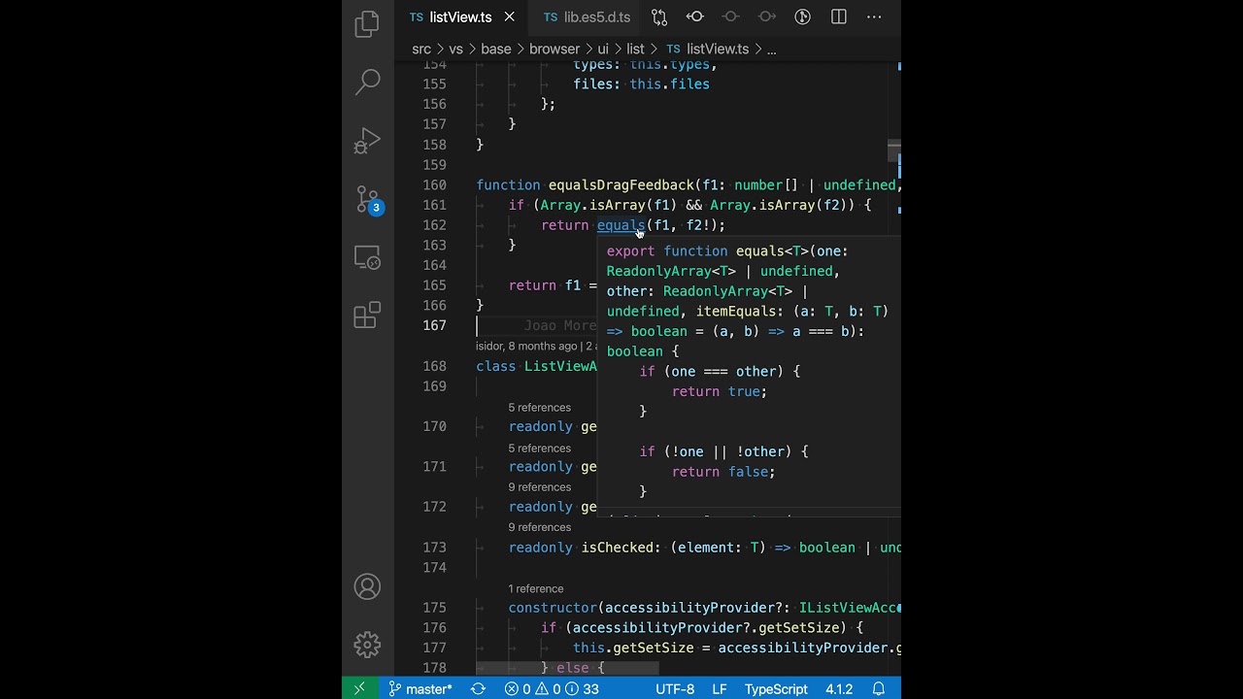Viewport: 1243px width, 699px height.
Task: Click '5 references' code lens above line 170
Action: point(539,408)
